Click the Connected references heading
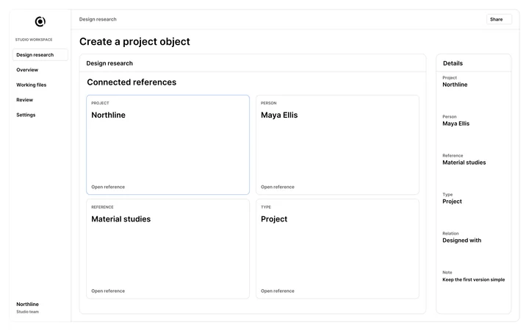The width and height of the screenshot is (529, 331). pos(132,82)
